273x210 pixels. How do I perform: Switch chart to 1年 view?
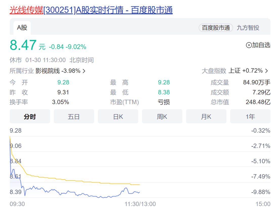tap(250, 116)
